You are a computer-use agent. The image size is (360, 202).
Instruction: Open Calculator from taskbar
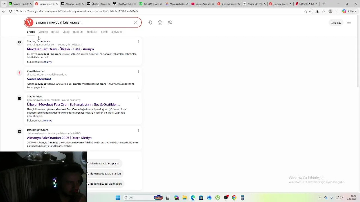[x=242, y=198]
